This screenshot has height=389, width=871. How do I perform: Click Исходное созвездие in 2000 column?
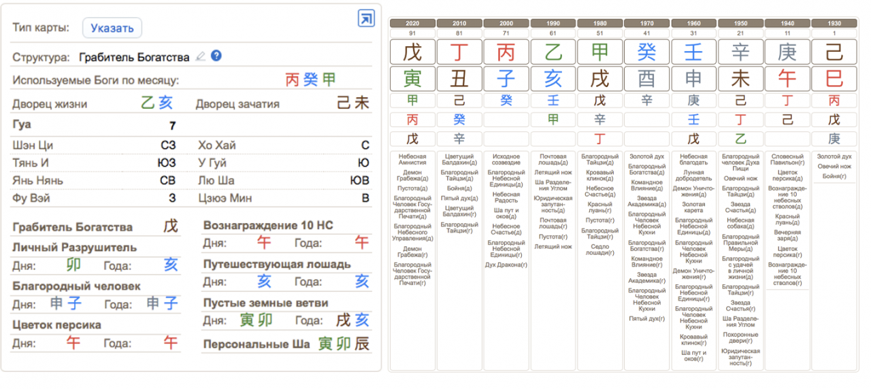pos(506,159)
